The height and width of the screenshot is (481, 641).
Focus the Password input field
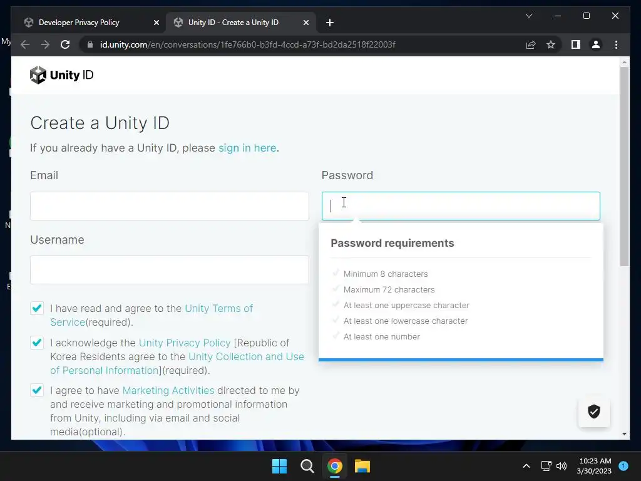coord(461,205)
